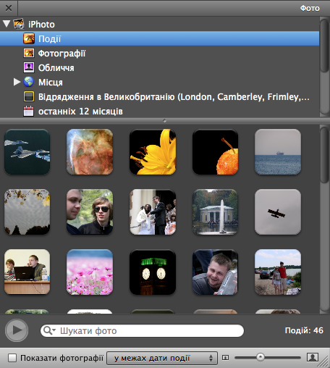Click the iPhoto library icon
The image size is (330, 368).
click(x=19, y=24)
